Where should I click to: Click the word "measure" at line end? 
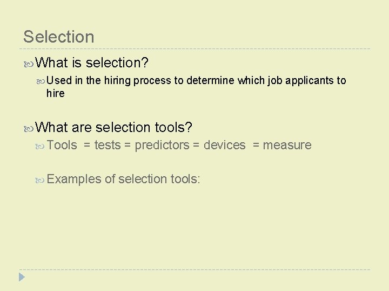pos(287,145)
